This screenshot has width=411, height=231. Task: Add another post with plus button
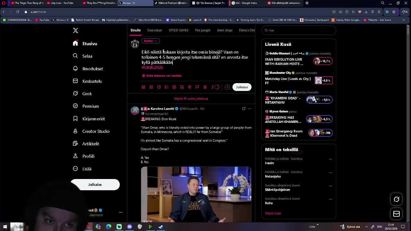coord(227,87)
